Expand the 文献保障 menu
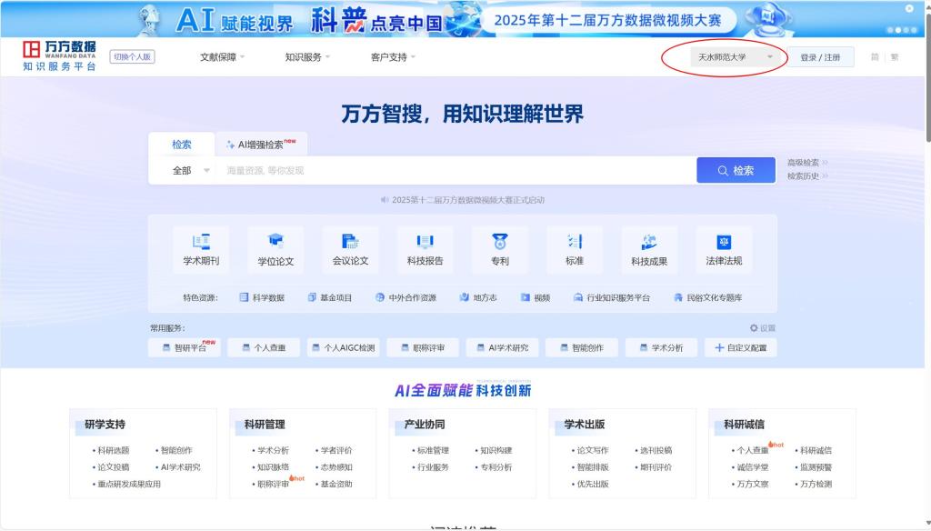Screen dimensions: 931x531 click(222, 57)
